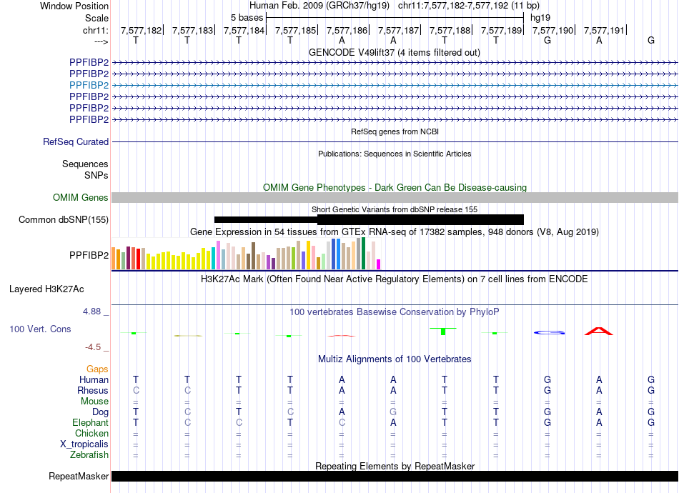
Task: Select the light blue PPFIBP2 transcript label
Action: [89, 85]
